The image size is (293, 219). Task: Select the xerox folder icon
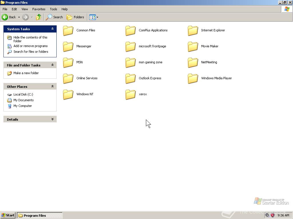pyautogui.click(x=130, y=94)
